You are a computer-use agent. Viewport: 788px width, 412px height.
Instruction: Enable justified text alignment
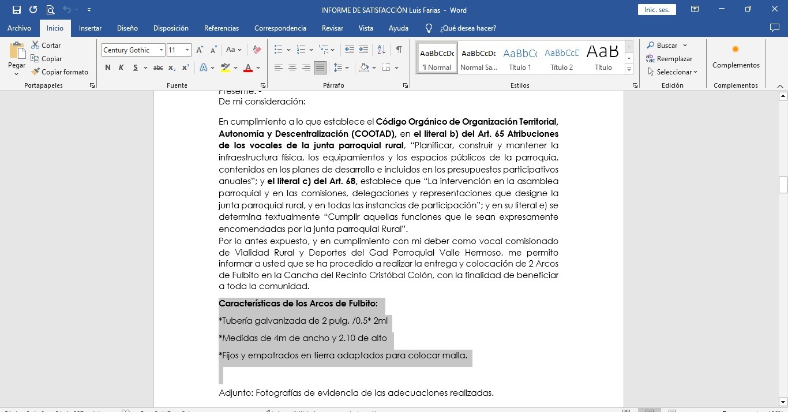click(x=320, y=68)
